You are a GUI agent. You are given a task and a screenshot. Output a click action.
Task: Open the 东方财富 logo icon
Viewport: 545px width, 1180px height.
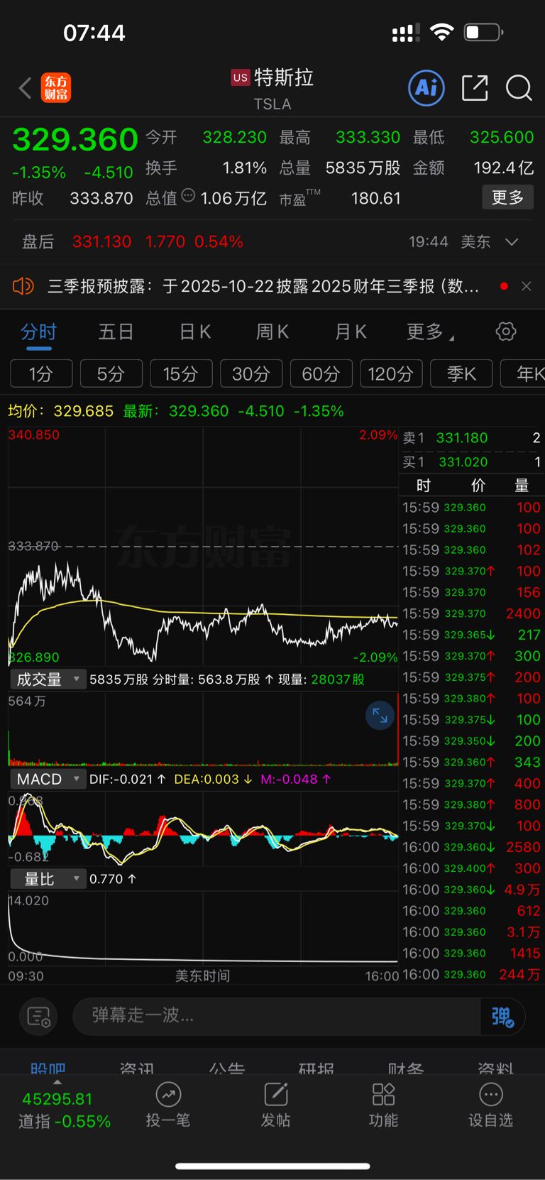pos(56,88)
